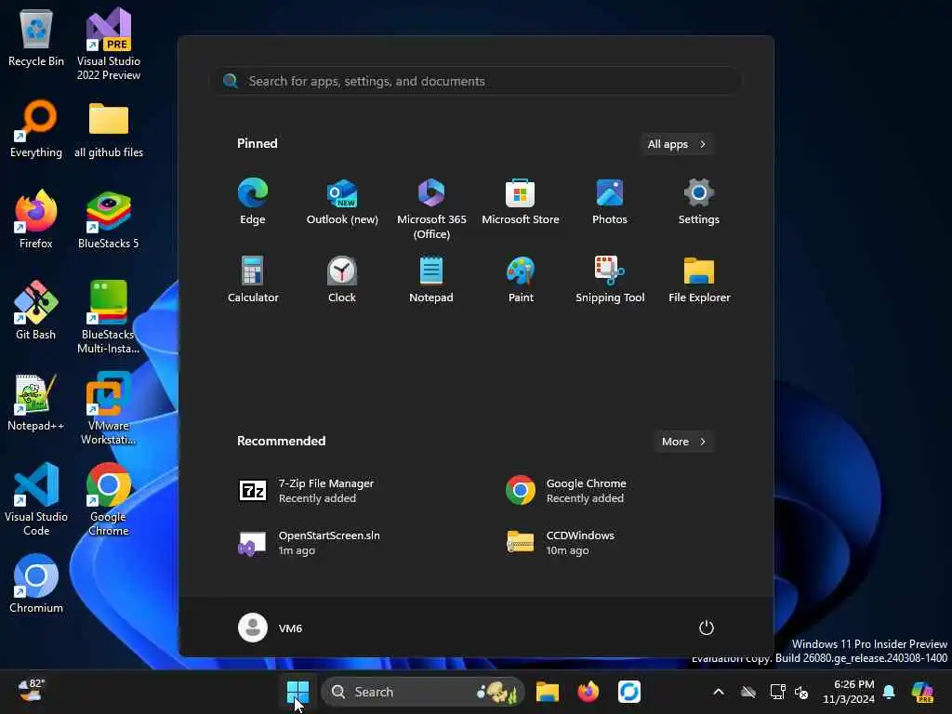The width and height of the screenshot is (952, 714).
Task: Show hidden system tray icons
Action: pyautogui.click(x=719, y=692)
